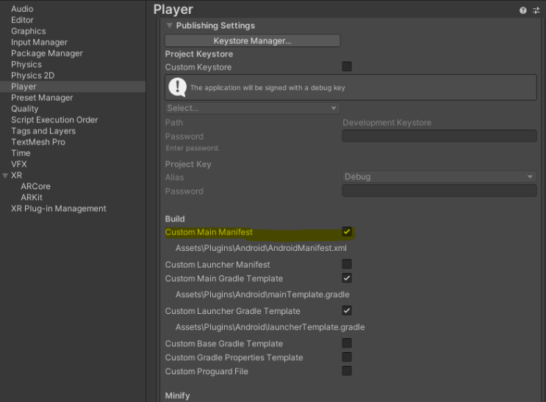Image resolution: width=546 pixels, height=402 pixels.
Task: Enable the Custom Launcher Manifest checkbox
Action: point(347,264)
